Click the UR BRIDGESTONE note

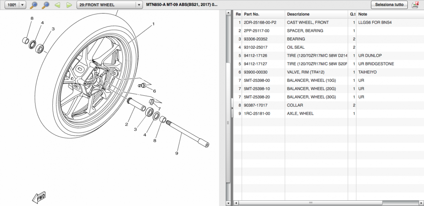pyautogui.click(x=376, y=64)
